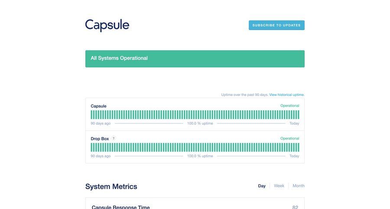Select the Day metrics tab
The width and height of the screenshot is (390, 209).
262,186
